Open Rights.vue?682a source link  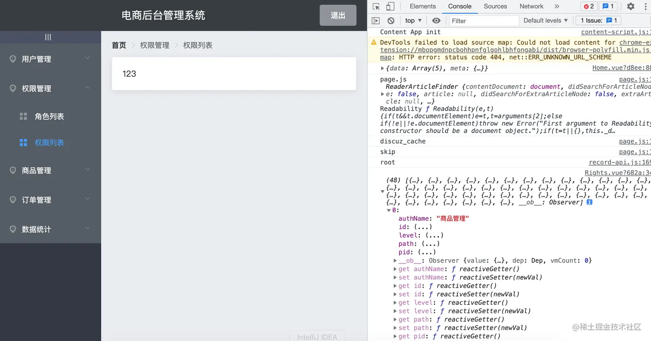click(x=617, y=173)
